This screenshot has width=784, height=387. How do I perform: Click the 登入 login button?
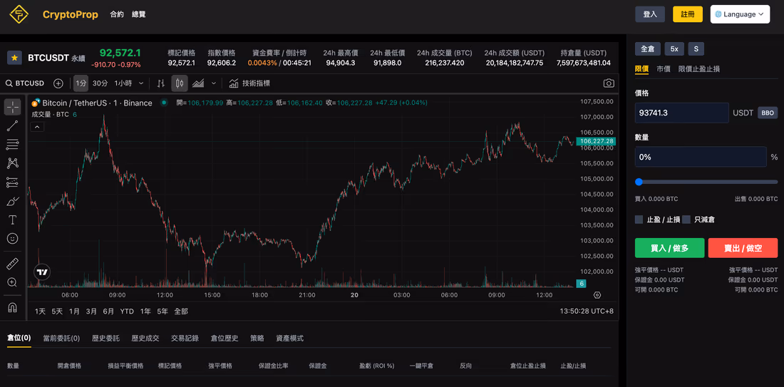[650, 14]
